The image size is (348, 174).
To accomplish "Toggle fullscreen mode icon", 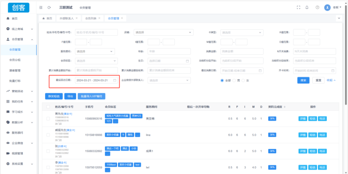I will pos(298,7).
